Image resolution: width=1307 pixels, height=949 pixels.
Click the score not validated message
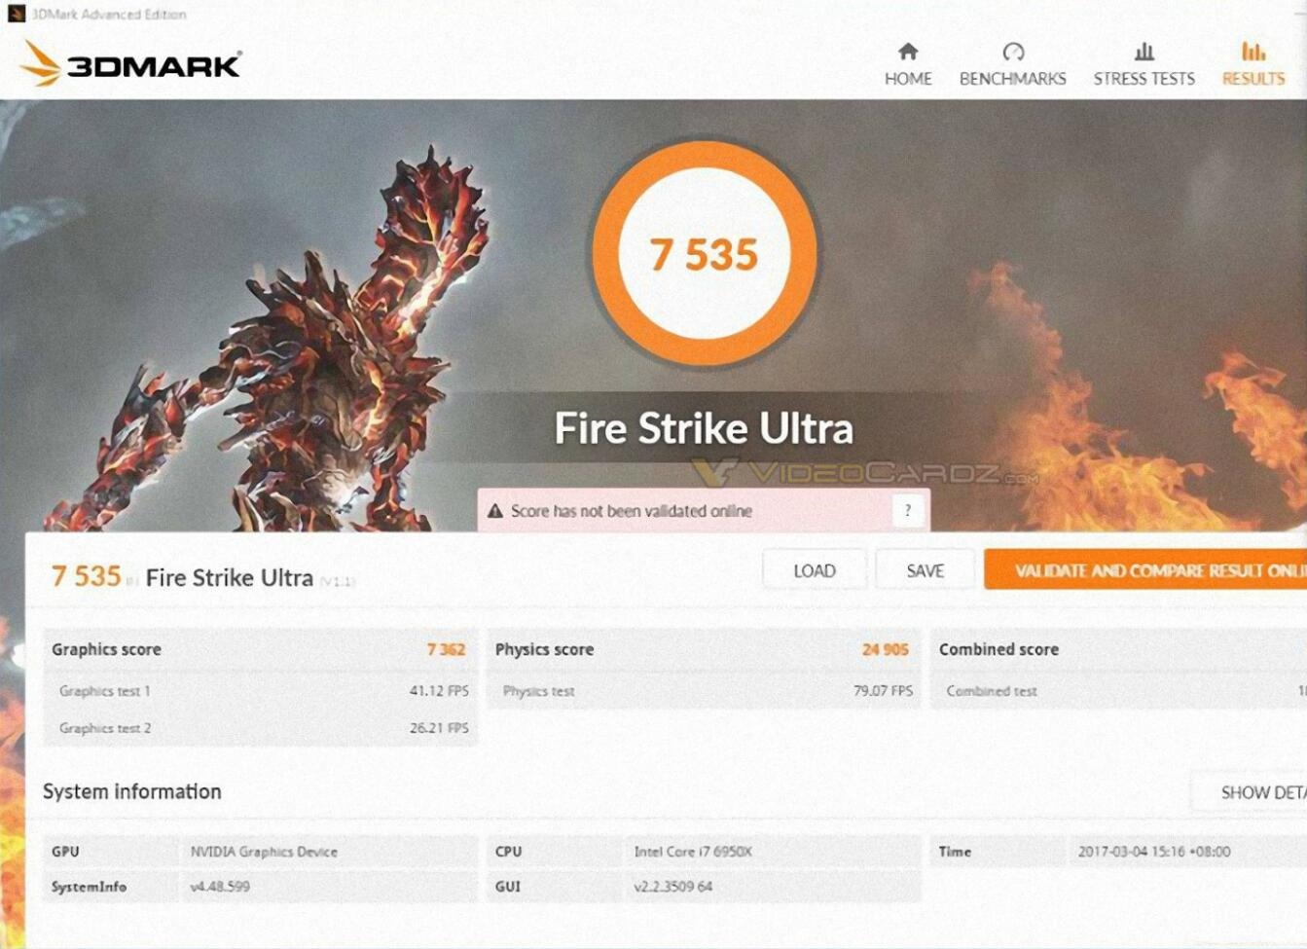pos(631,511)
